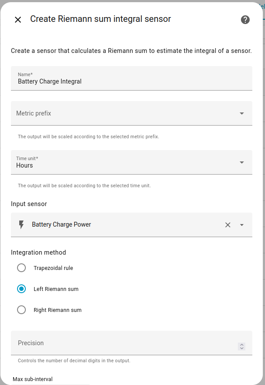Image resolution: width=265 pixels, height=385 pixels.
Task: Decrease Precision with the down stepper arrow
Action: [242, 348]
